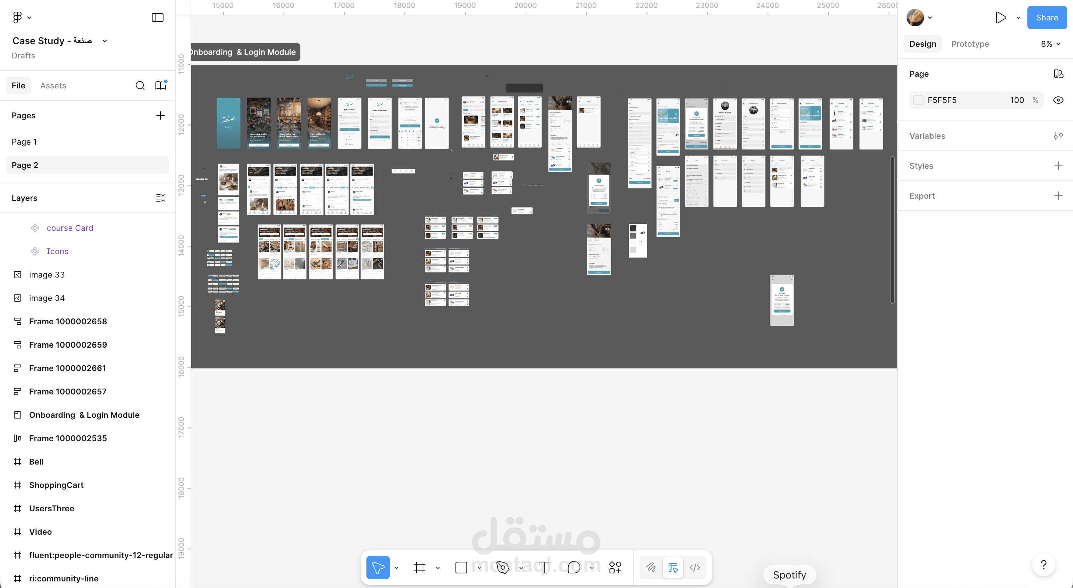The width and height of the screenshot is (1073, 588).
Task: Toggle the sidebar collapse icon
Action: [x=157, y=18]
